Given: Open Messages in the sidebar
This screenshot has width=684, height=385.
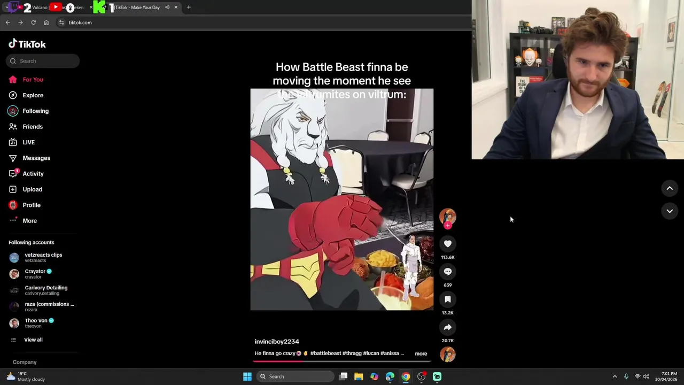Looking at the screenshot, I should click(x=29, y=158).
